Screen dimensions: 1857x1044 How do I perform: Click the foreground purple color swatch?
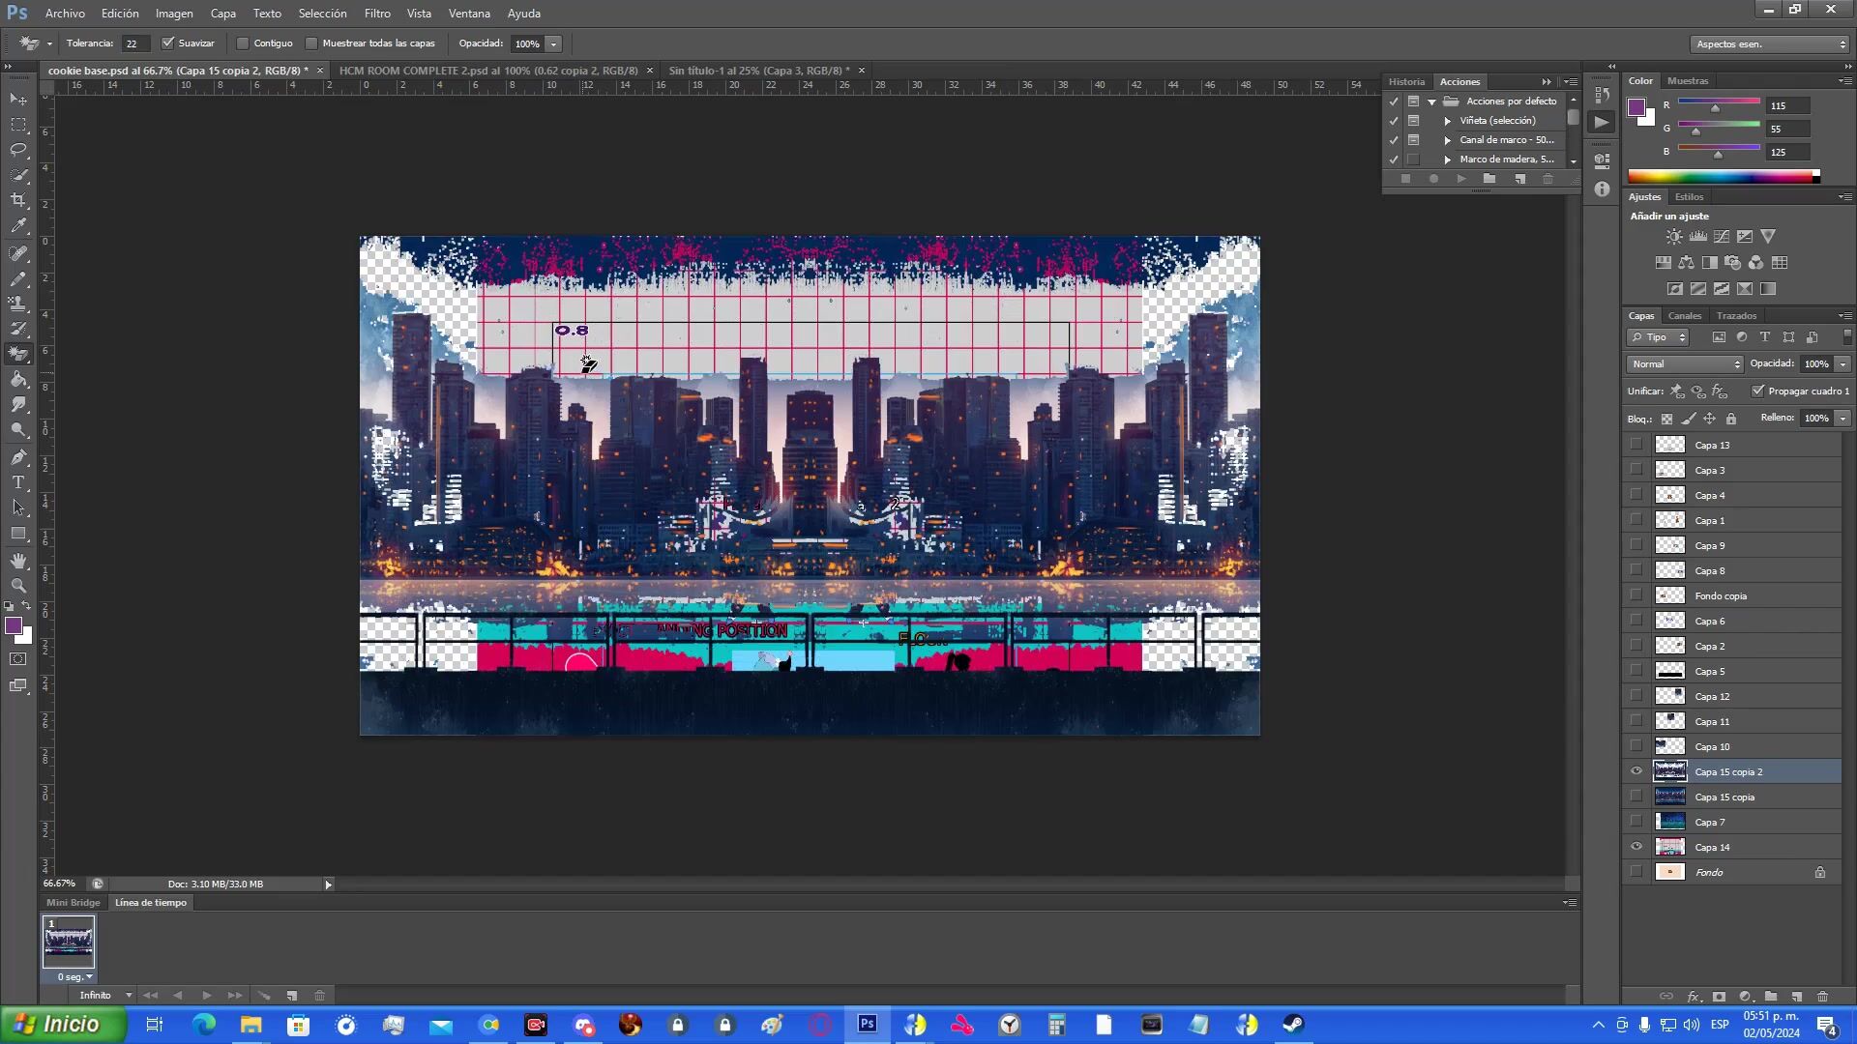click(14, 626)
